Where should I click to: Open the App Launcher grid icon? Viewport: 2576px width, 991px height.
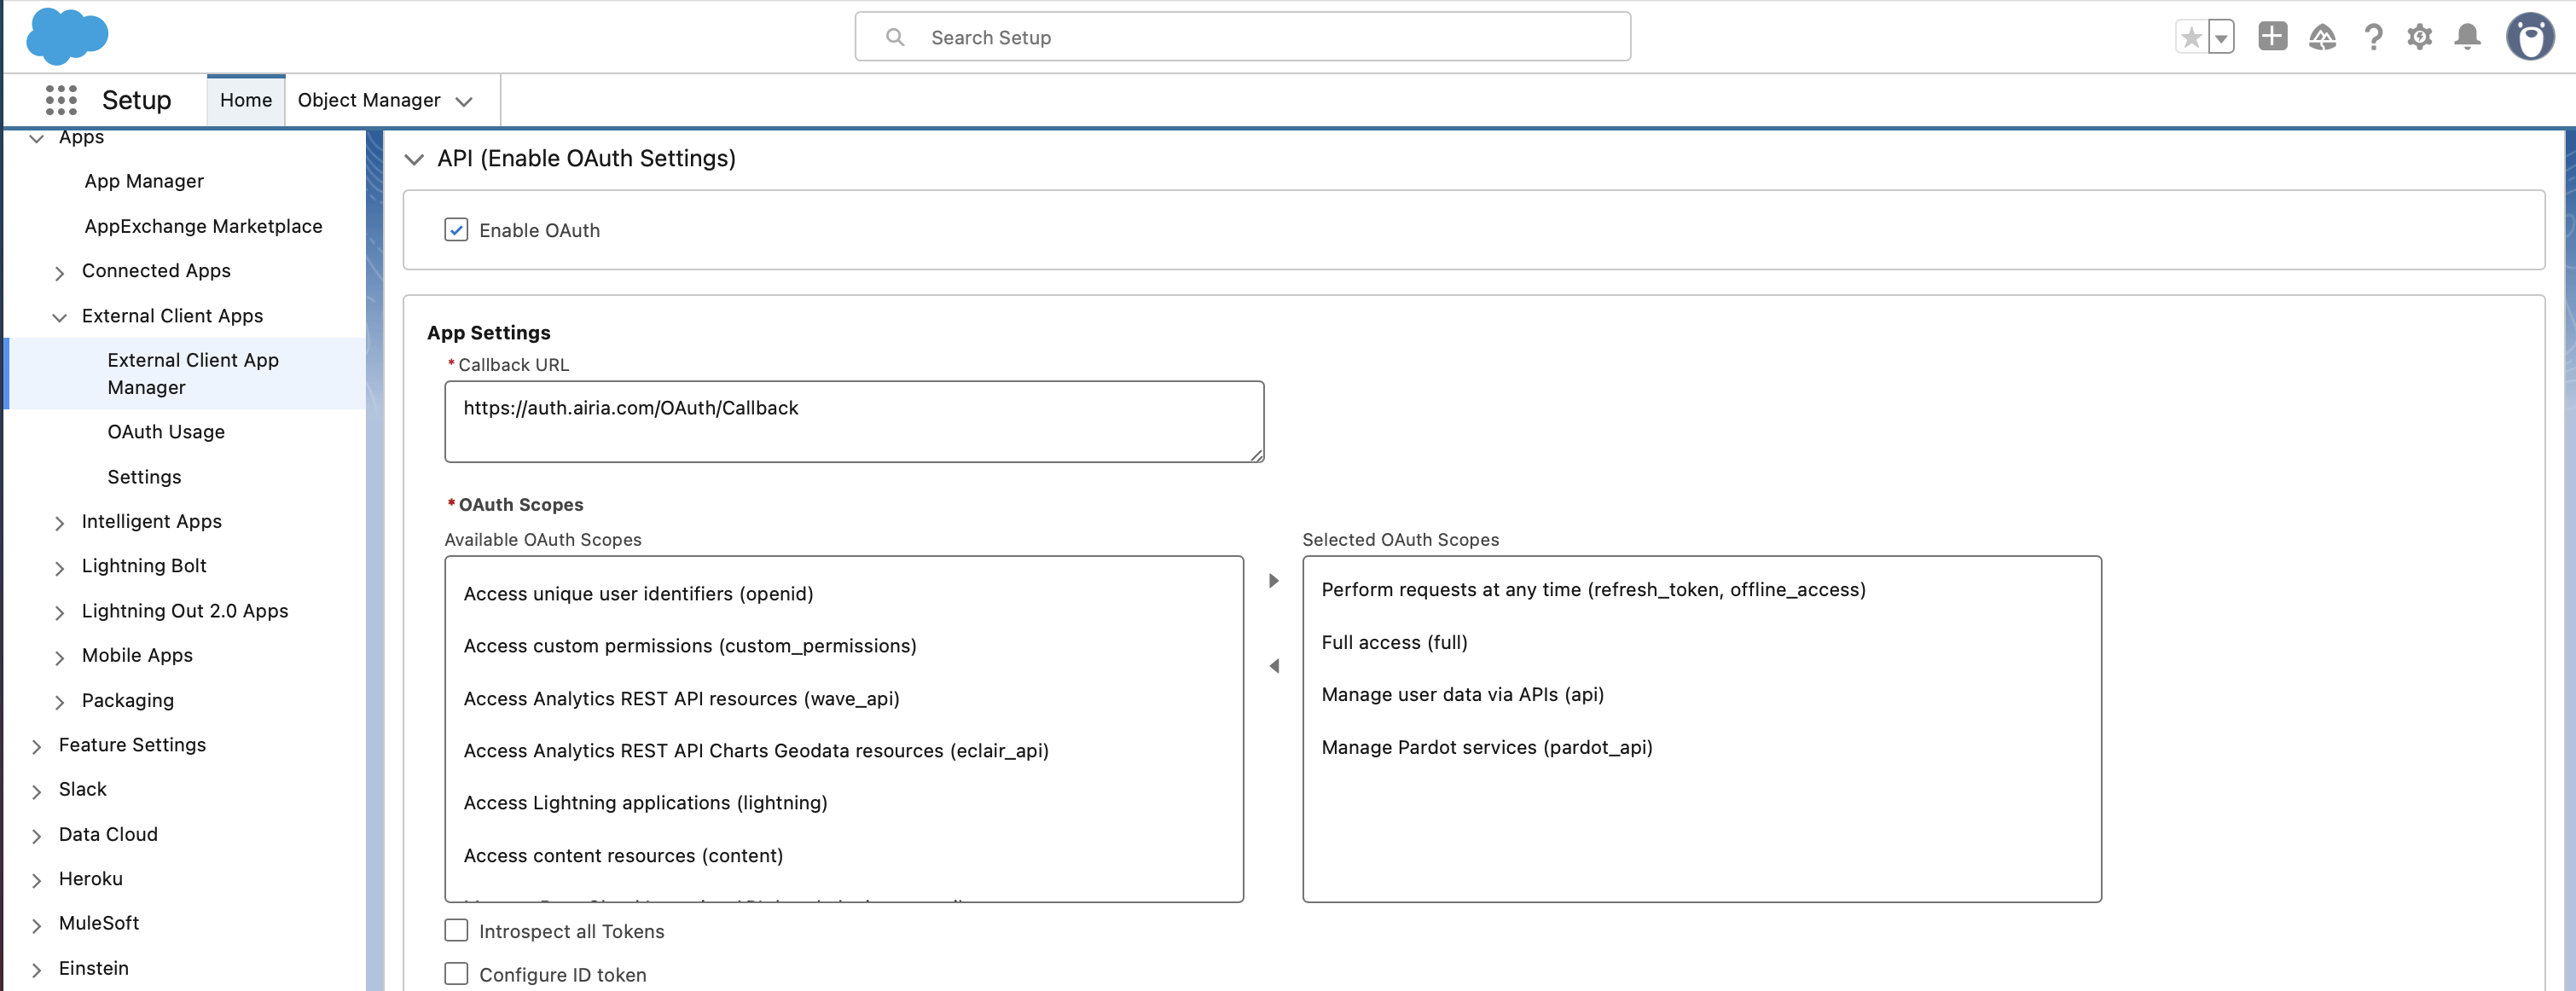(61, 100)
